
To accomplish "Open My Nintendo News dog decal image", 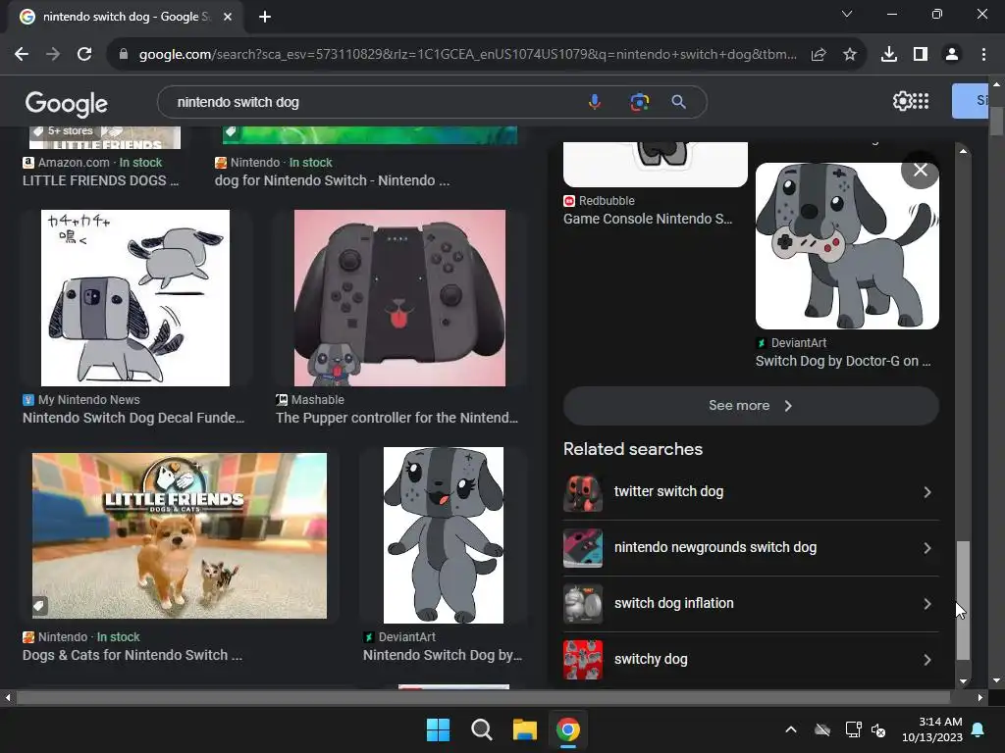I will [135, 298].
